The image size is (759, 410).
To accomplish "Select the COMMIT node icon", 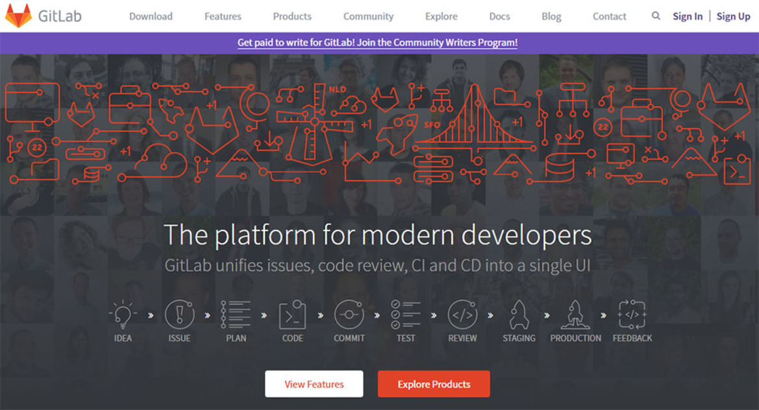I will [x=349, y=315].
